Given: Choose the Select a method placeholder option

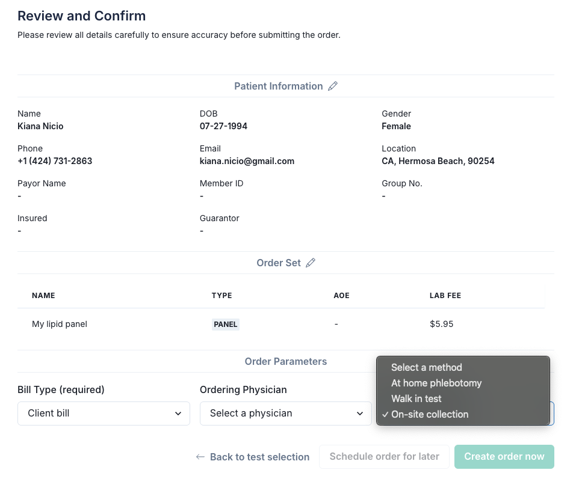Looking at the screenshot, I should (427, 367).
